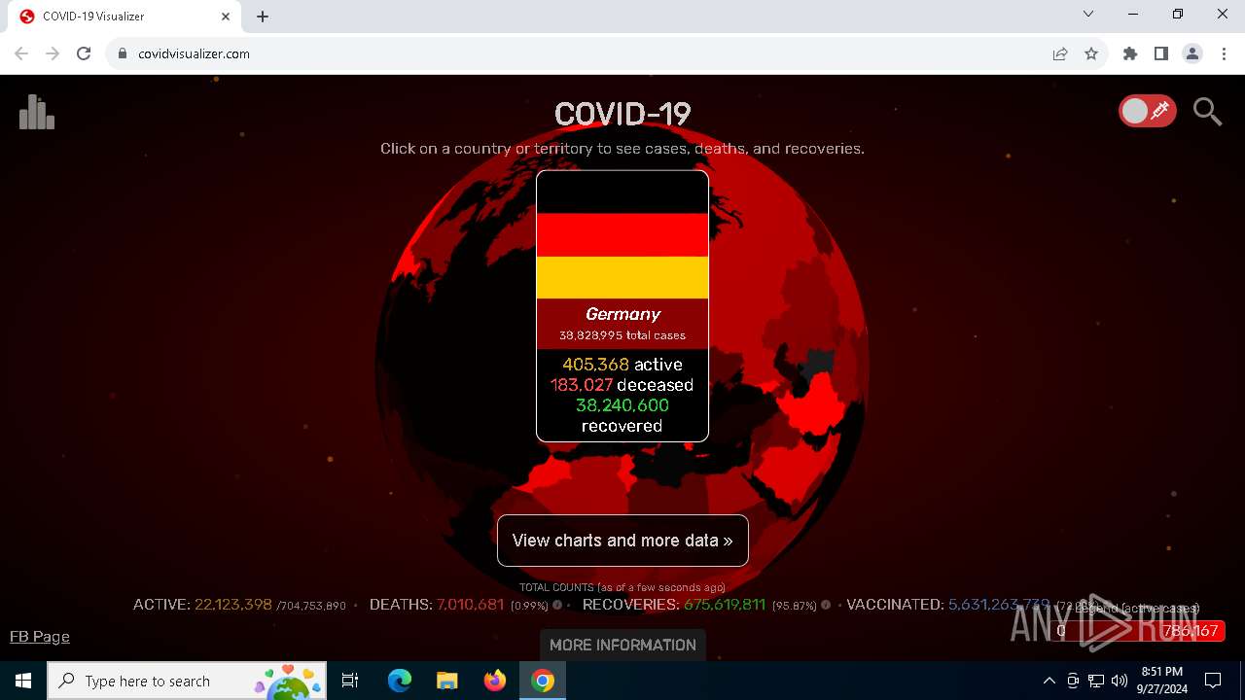This screenshot has width=1245, height=700.
Task: Open the Windows Start menu
Action: (23, 681)
